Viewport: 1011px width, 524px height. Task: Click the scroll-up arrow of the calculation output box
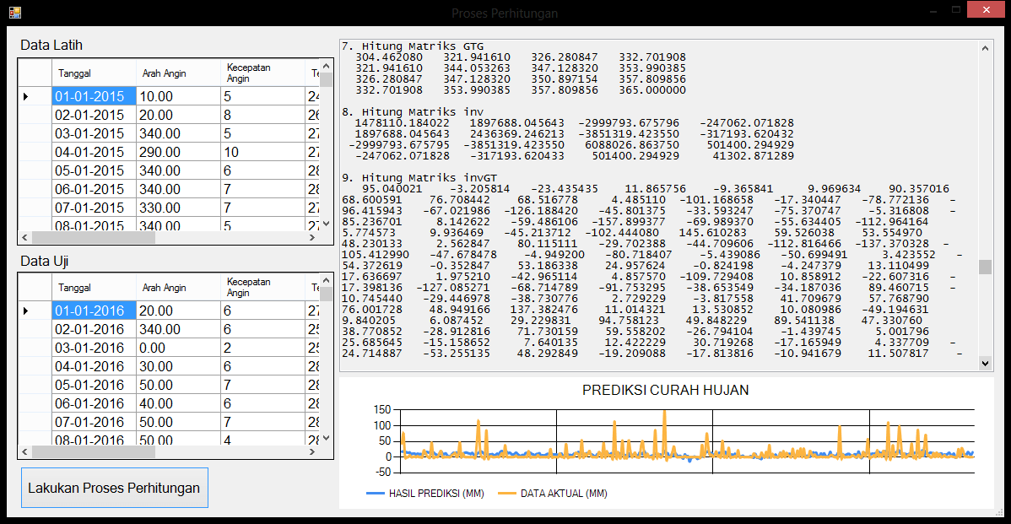985,48
